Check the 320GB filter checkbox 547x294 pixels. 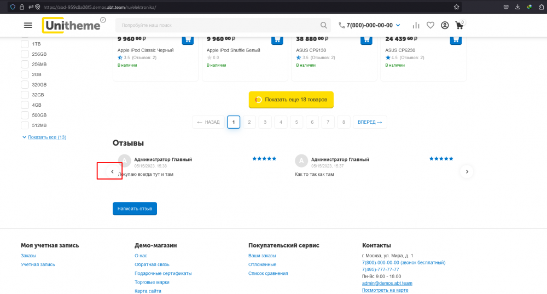tap(25, 84)
